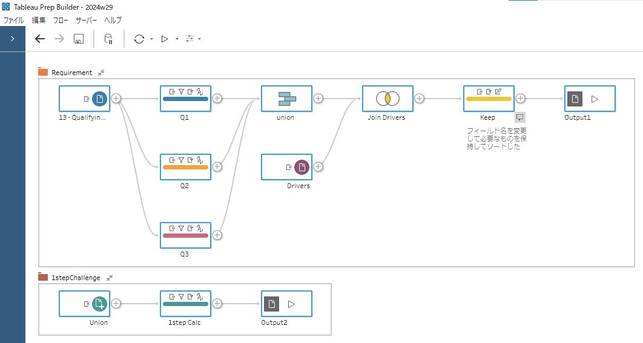This screenshot has height=343, width=643.
Task: Select the 1step Calc clean step
Action: tap(185, 304)
